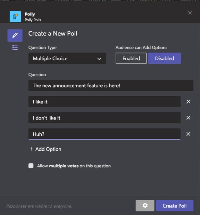Click the Create Poll button
Screen dimensions: 200x215
pyautogui.click(x=174, y=206)
